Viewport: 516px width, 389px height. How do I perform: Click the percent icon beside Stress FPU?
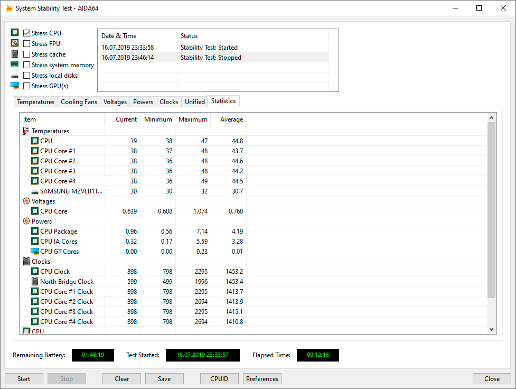coord(15,43)
